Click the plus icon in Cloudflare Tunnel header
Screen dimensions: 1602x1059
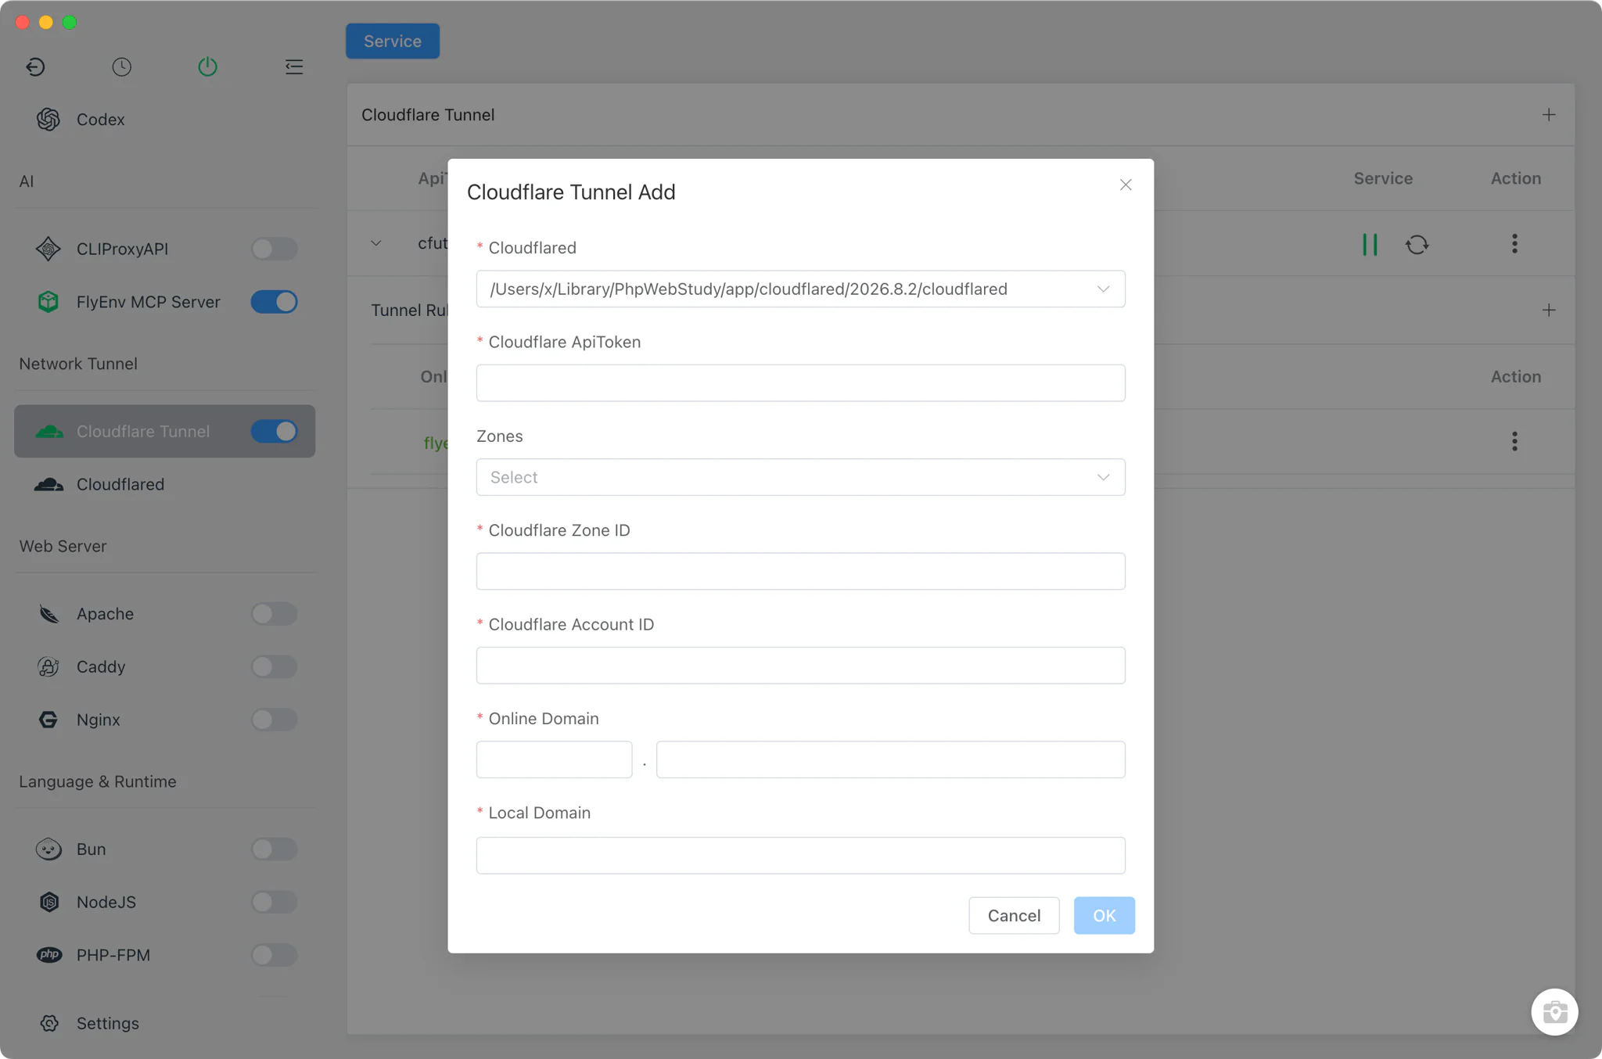[1549, 115]
